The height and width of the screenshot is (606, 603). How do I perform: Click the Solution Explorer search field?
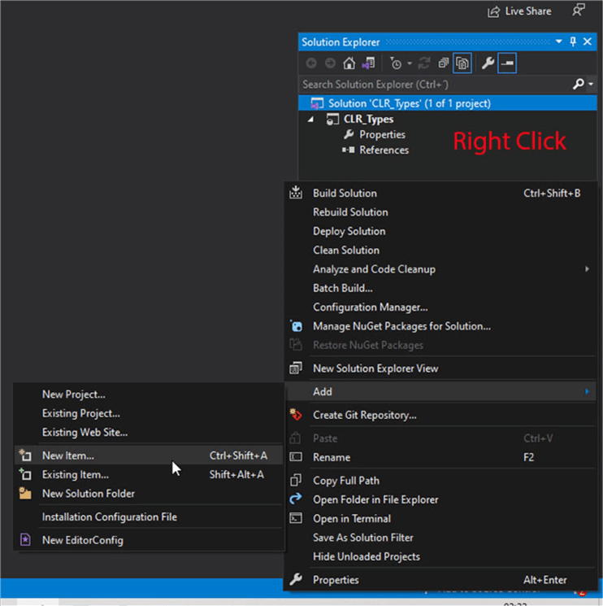click(x=435, y=85)
